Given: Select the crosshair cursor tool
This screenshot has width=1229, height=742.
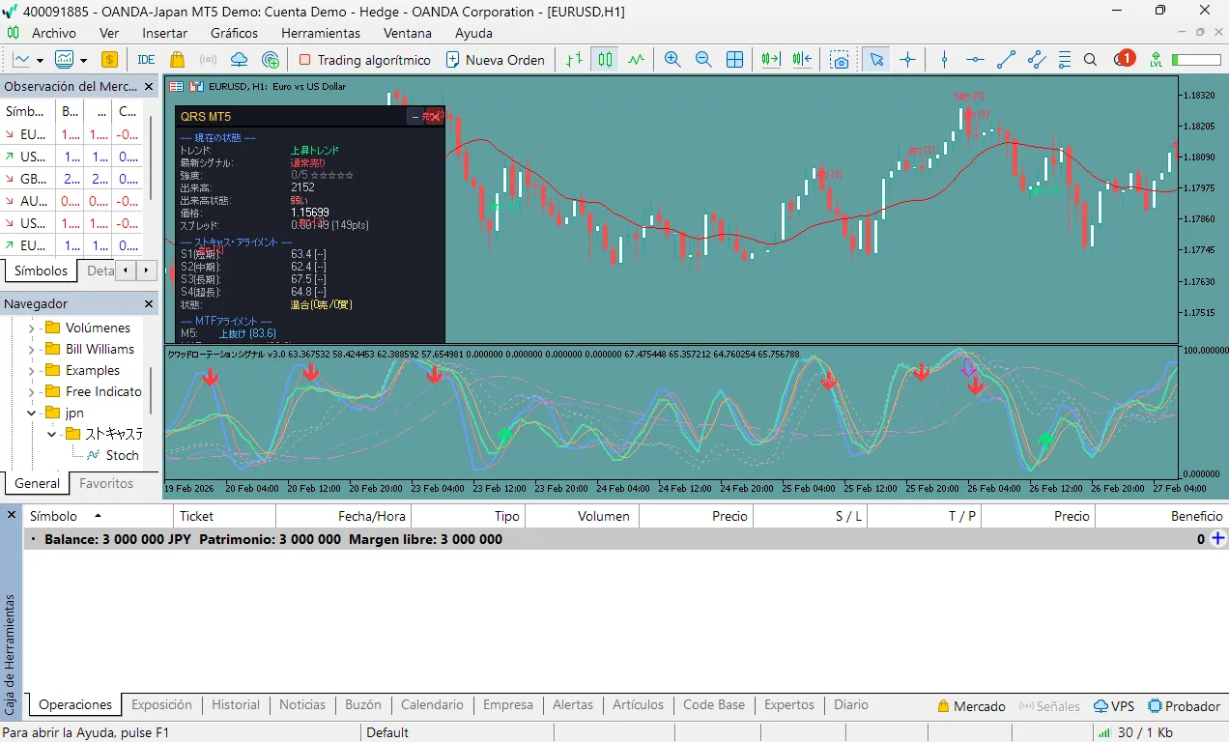Looking at the screenshot, I should [x=907, y=60].
